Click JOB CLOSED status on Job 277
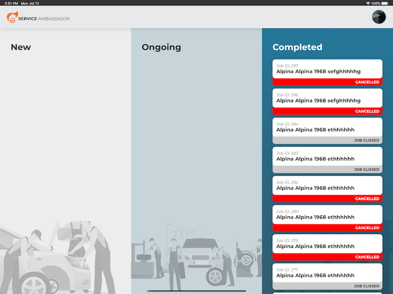The height and width of the screenshot is (294, 393). click(367, 286)
